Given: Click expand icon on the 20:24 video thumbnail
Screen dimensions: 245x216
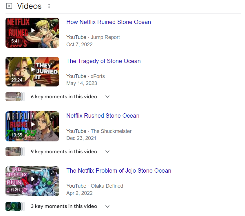Looking at the screenshot, I should [x=53, y=63].
